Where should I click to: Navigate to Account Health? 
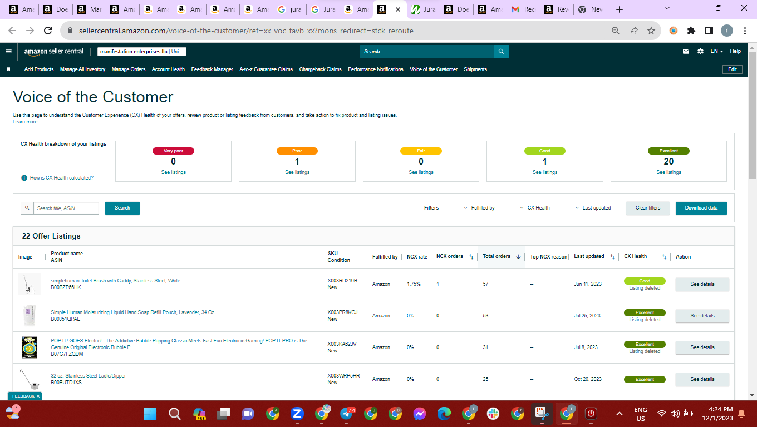point(168,69)
